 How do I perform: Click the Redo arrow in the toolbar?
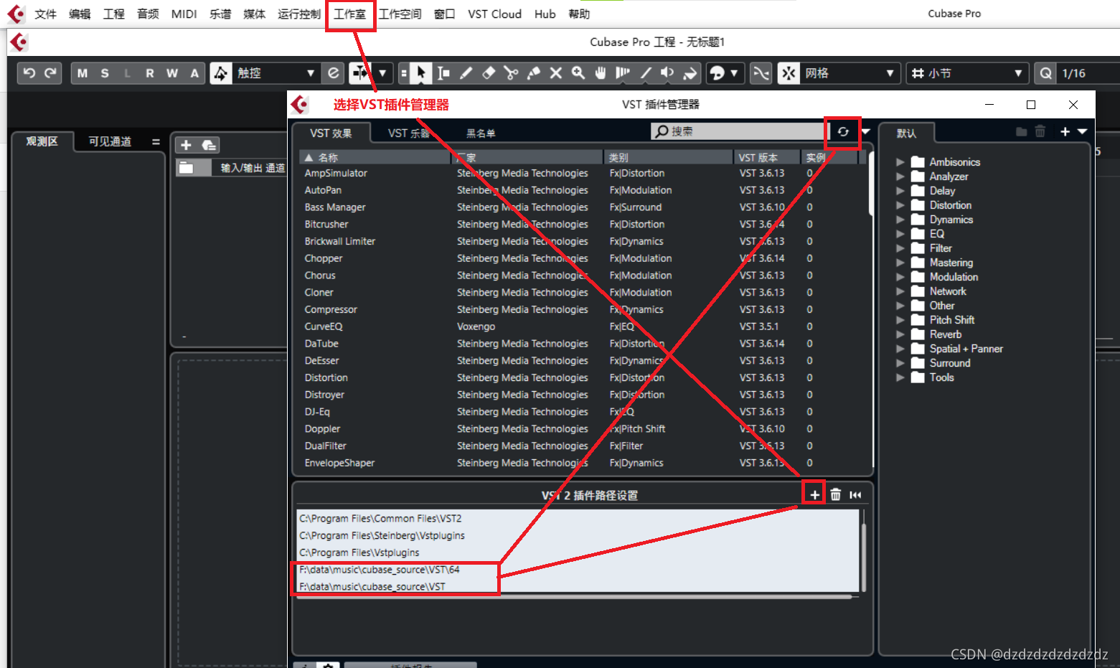coord(50,73)
